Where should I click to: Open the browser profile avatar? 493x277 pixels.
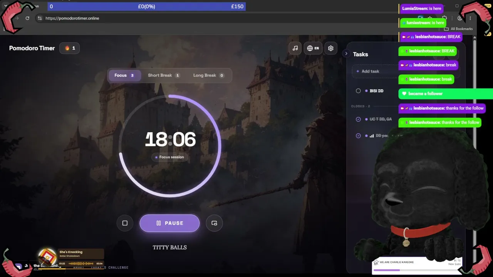click(x=459, y=18)
